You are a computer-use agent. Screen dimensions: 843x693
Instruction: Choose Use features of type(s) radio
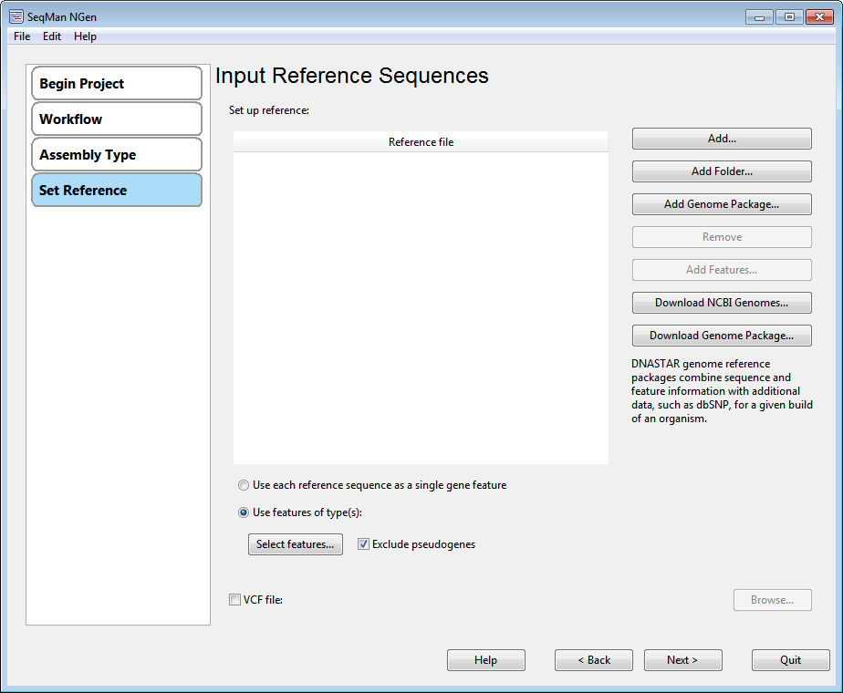point(244,512)
